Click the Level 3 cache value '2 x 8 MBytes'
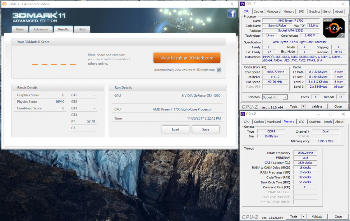 (318, 87)
